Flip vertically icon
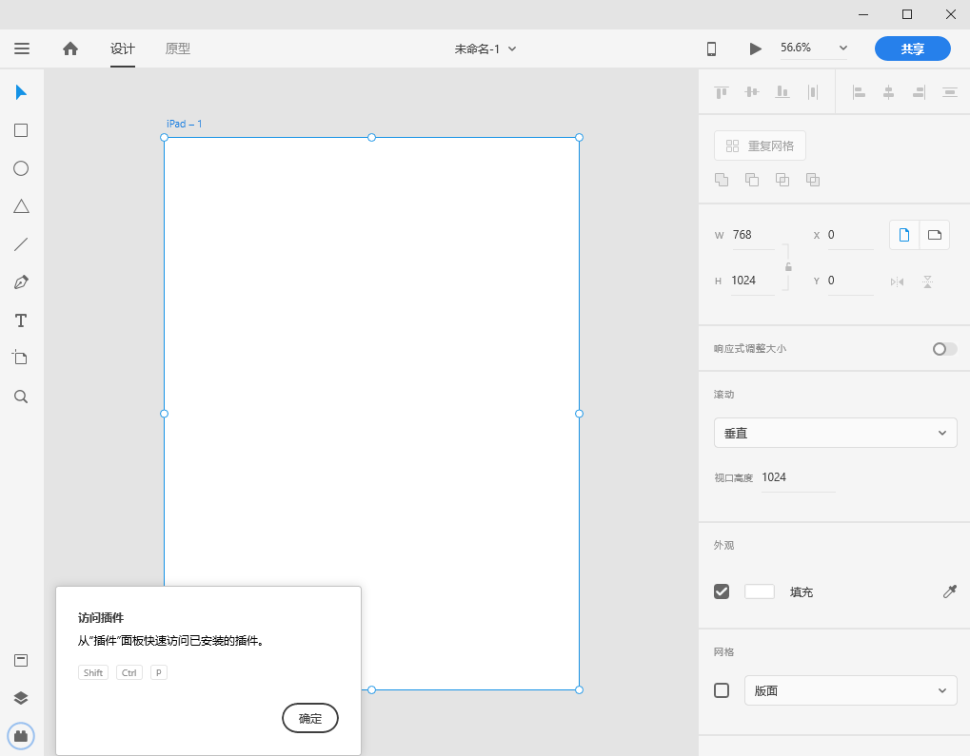The image size is (970, 756). click(927, 281)
